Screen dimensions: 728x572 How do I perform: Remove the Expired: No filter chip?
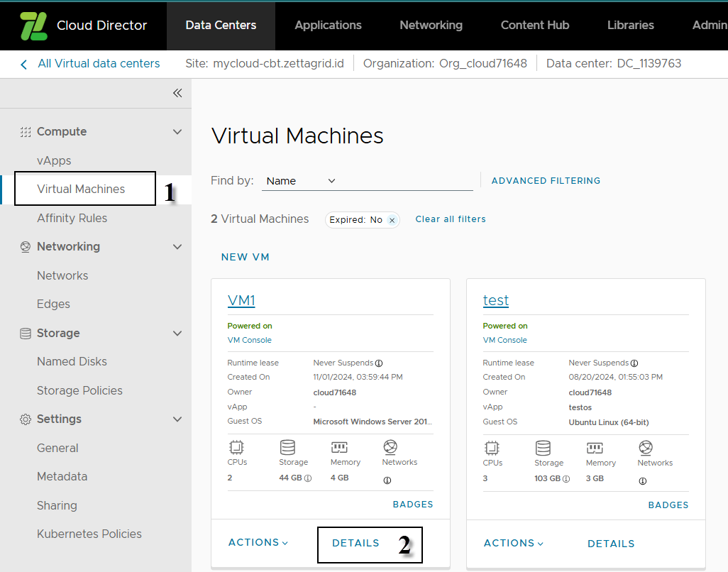click(x=392, y=220)
